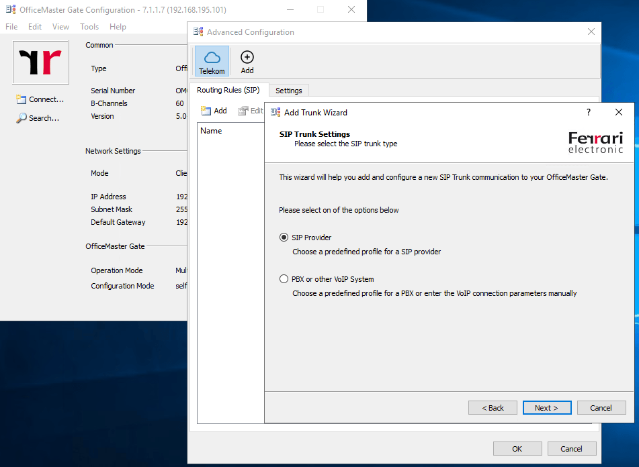Click the IP Address label
Image resolution: width=639 pixels, height=467 pixels.
[108, 197]
